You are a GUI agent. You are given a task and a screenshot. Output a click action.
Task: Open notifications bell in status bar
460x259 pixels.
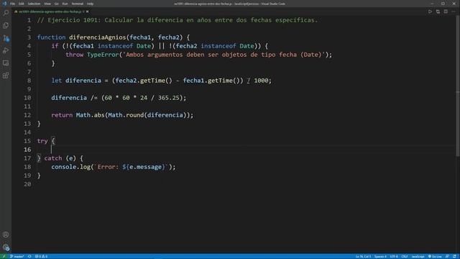[x=454, y=256]
